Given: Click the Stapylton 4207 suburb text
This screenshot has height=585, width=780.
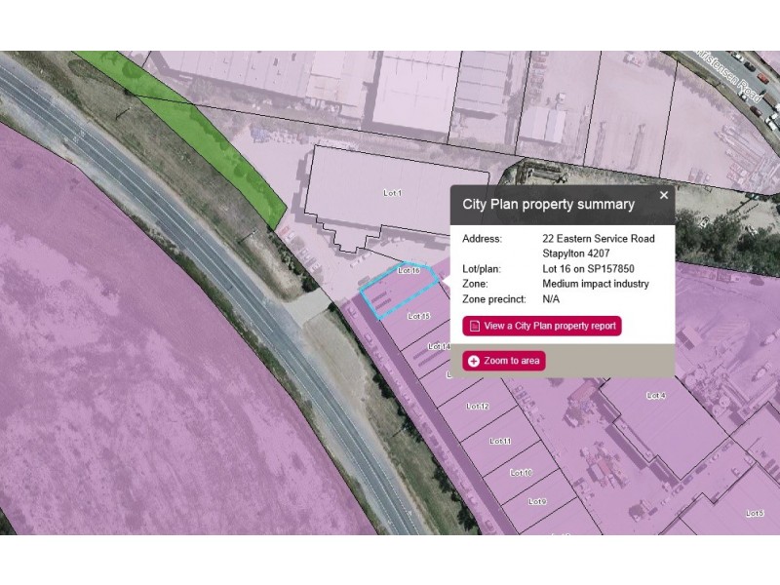Looking at the screenshot, I should (x=576, y=253).
